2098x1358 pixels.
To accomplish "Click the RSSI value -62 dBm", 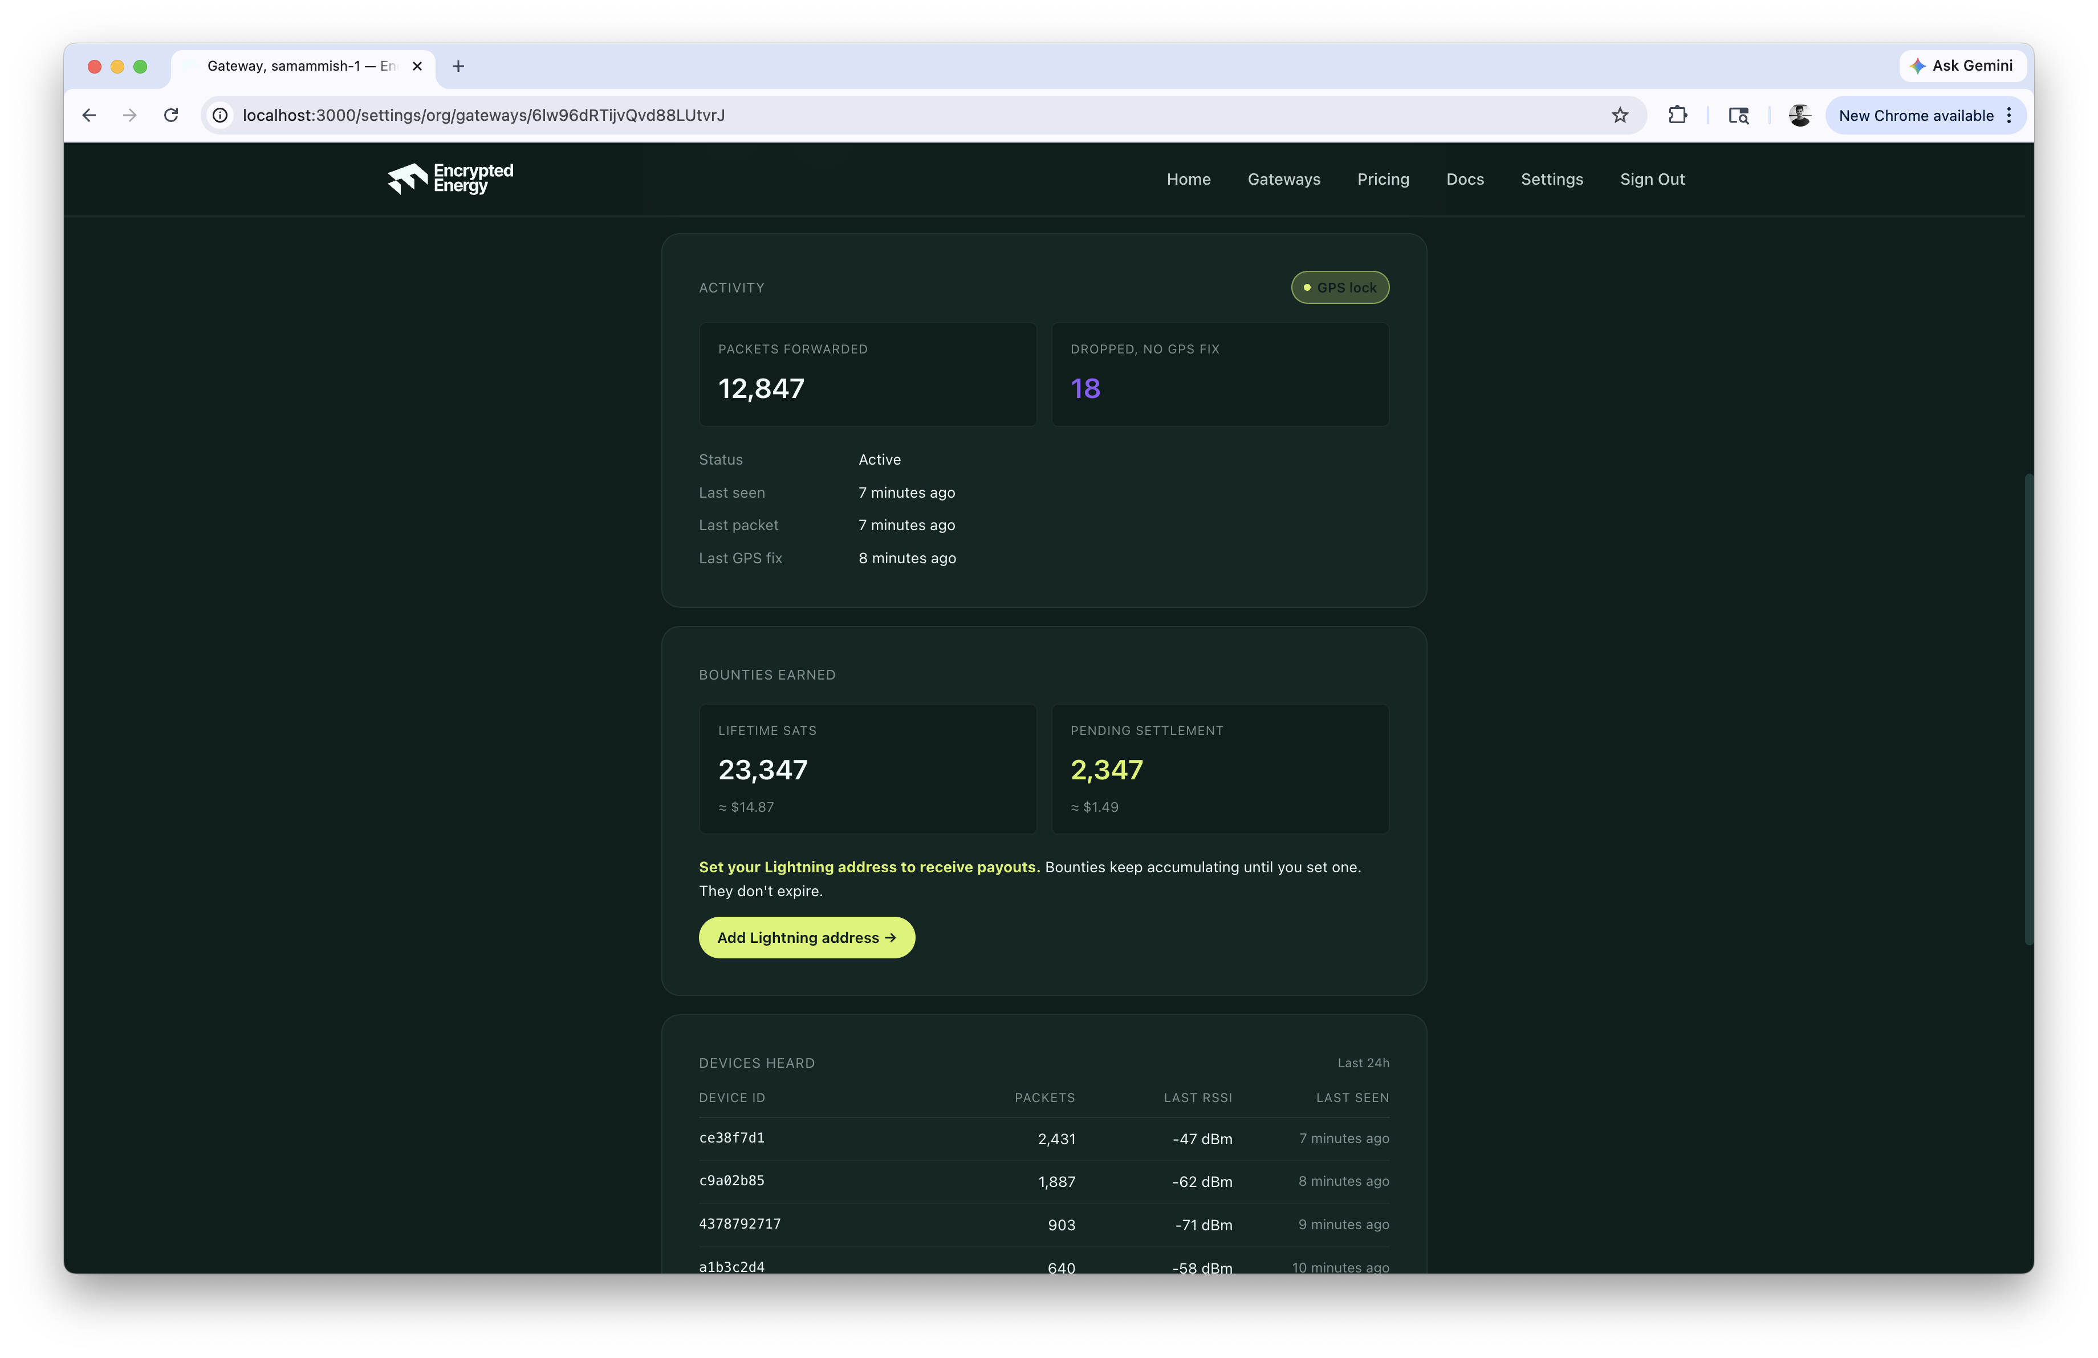I will pyautogui.click(x=1202, y=1182).
